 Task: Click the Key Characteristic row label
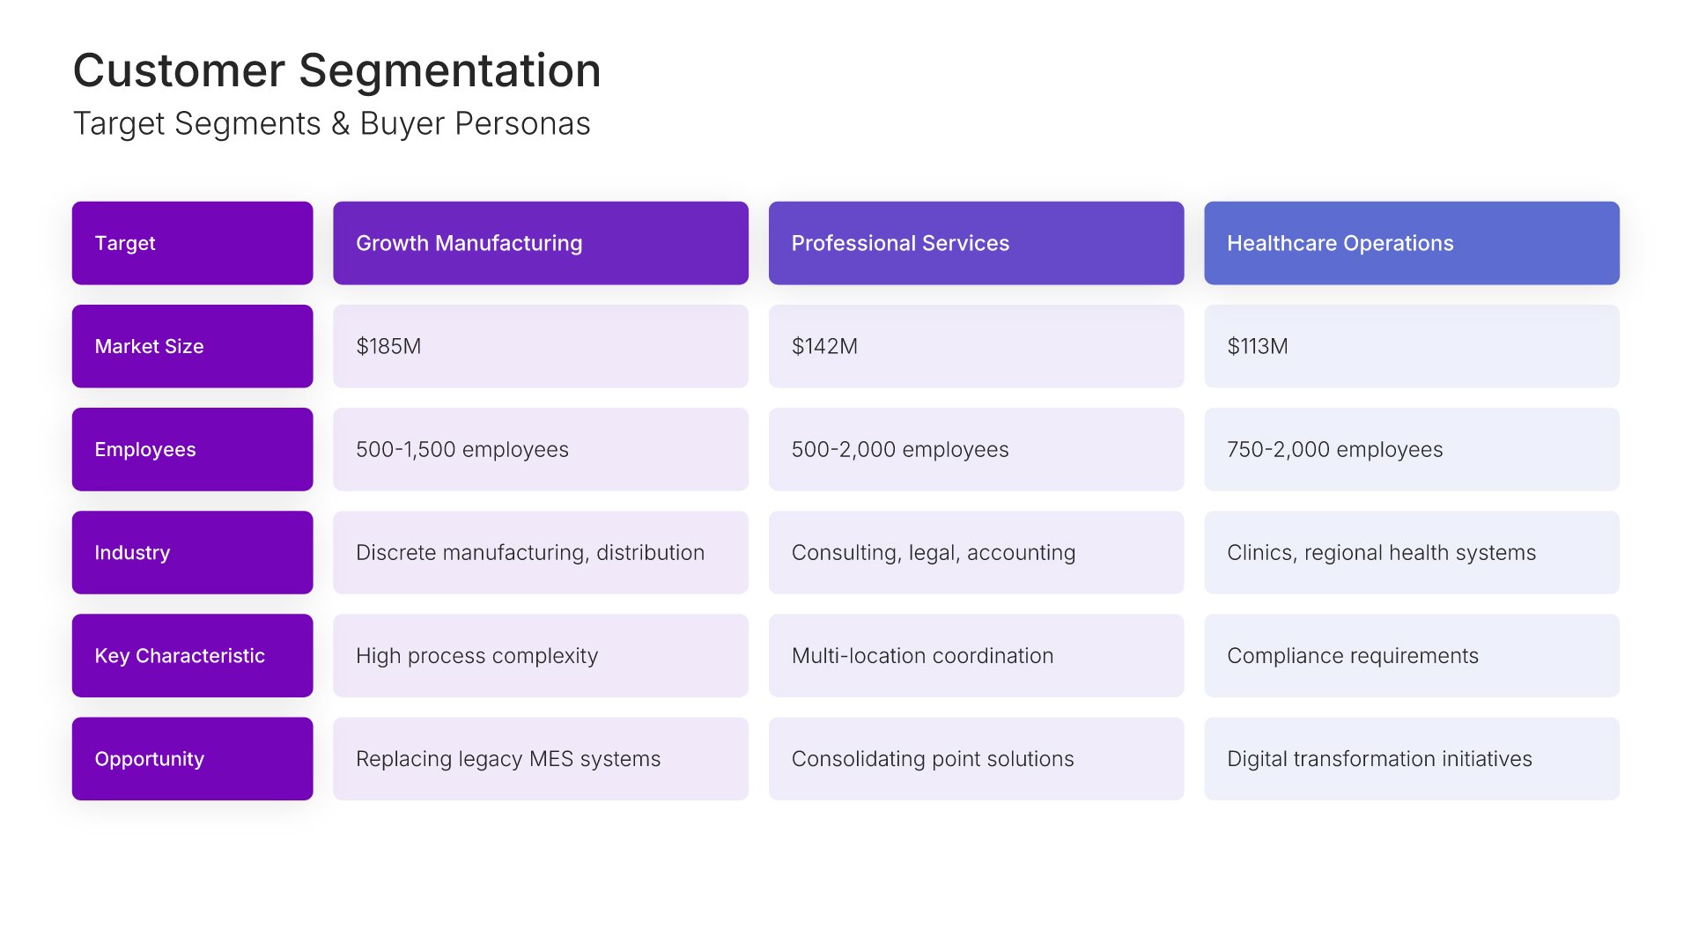[x=192, y=655]
